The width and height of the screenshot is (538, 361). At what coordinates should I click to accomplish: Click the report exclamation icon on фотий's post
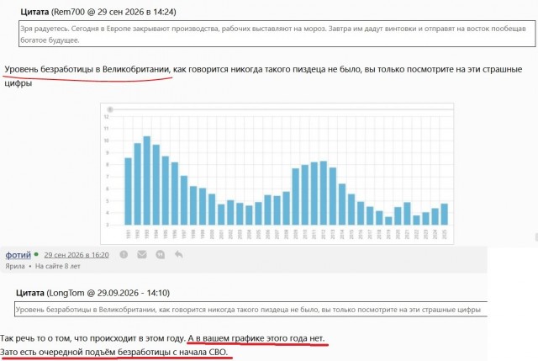(124, 254)
